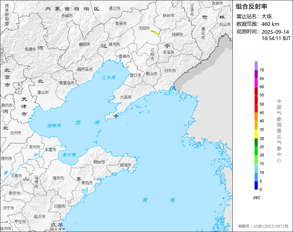This screenshot has width=293, height=232.
Task: Click the 组合反射率 title text
Action: pos(251,7)
